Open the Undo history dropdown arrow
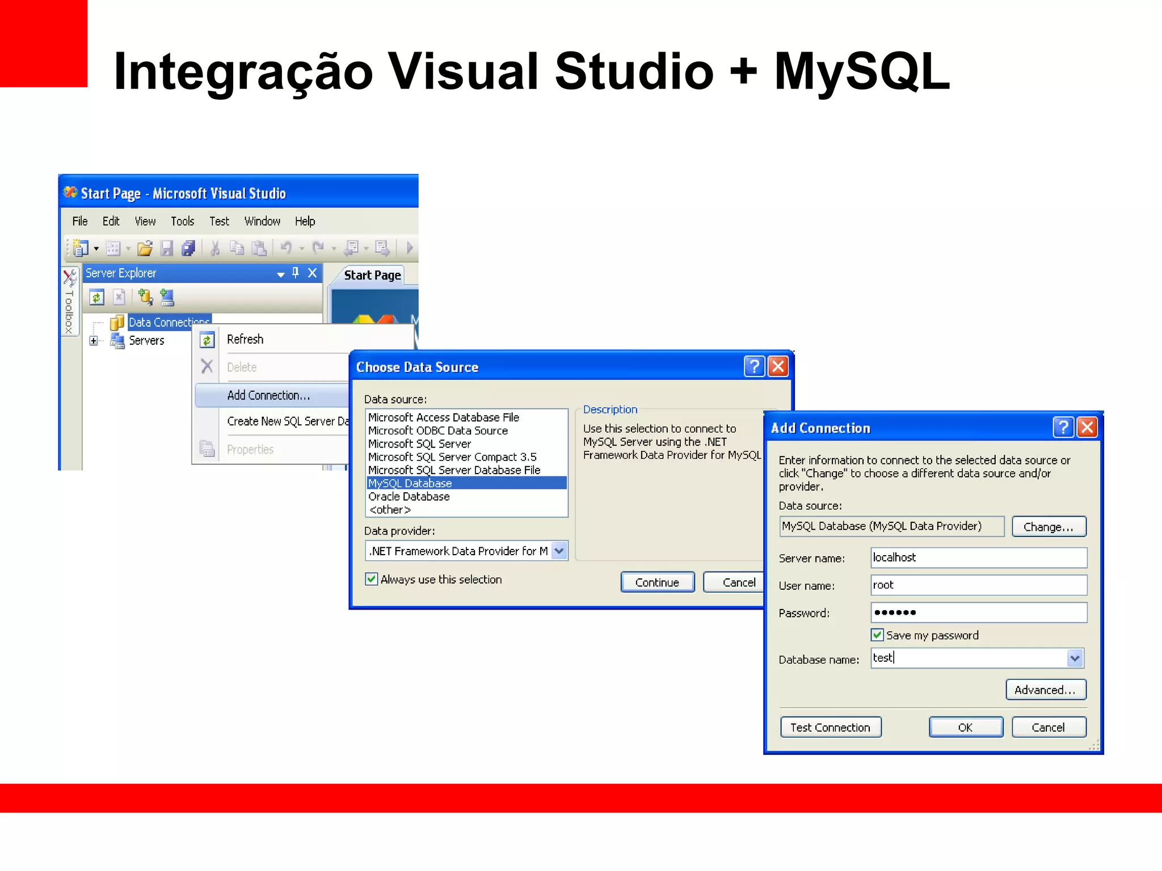 (x=302, y=248)
